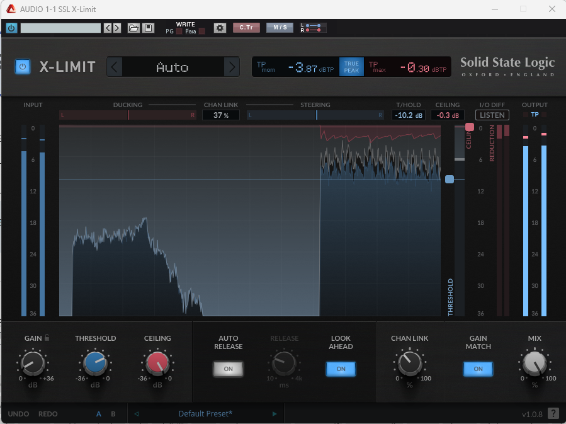Open the L/R channel routing icon
566x424 pixels.
coord(313,28)
